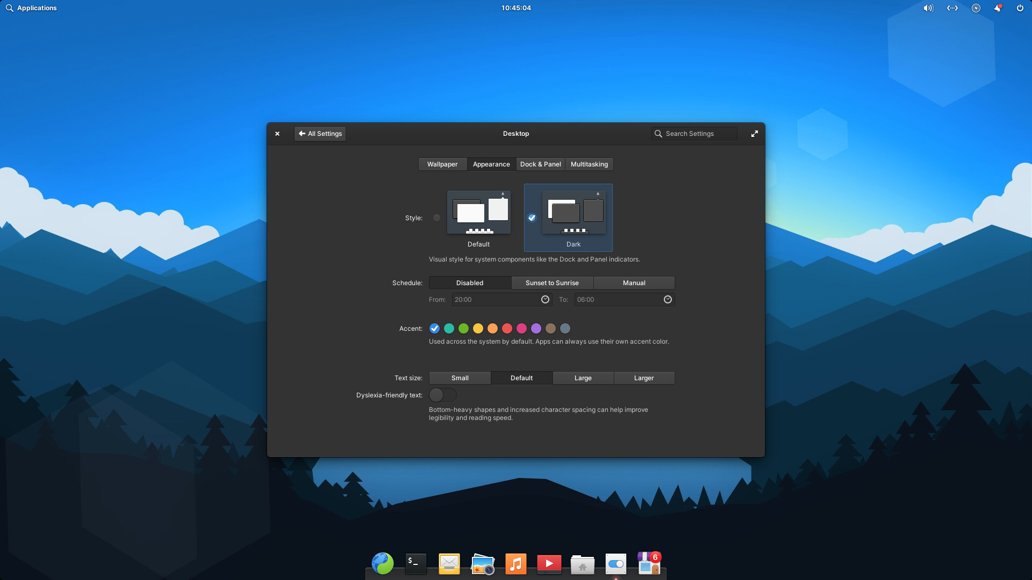Click the 'Default' label under the style preview
Screen dimensions: 1032x580
click(x=478, y=244)
